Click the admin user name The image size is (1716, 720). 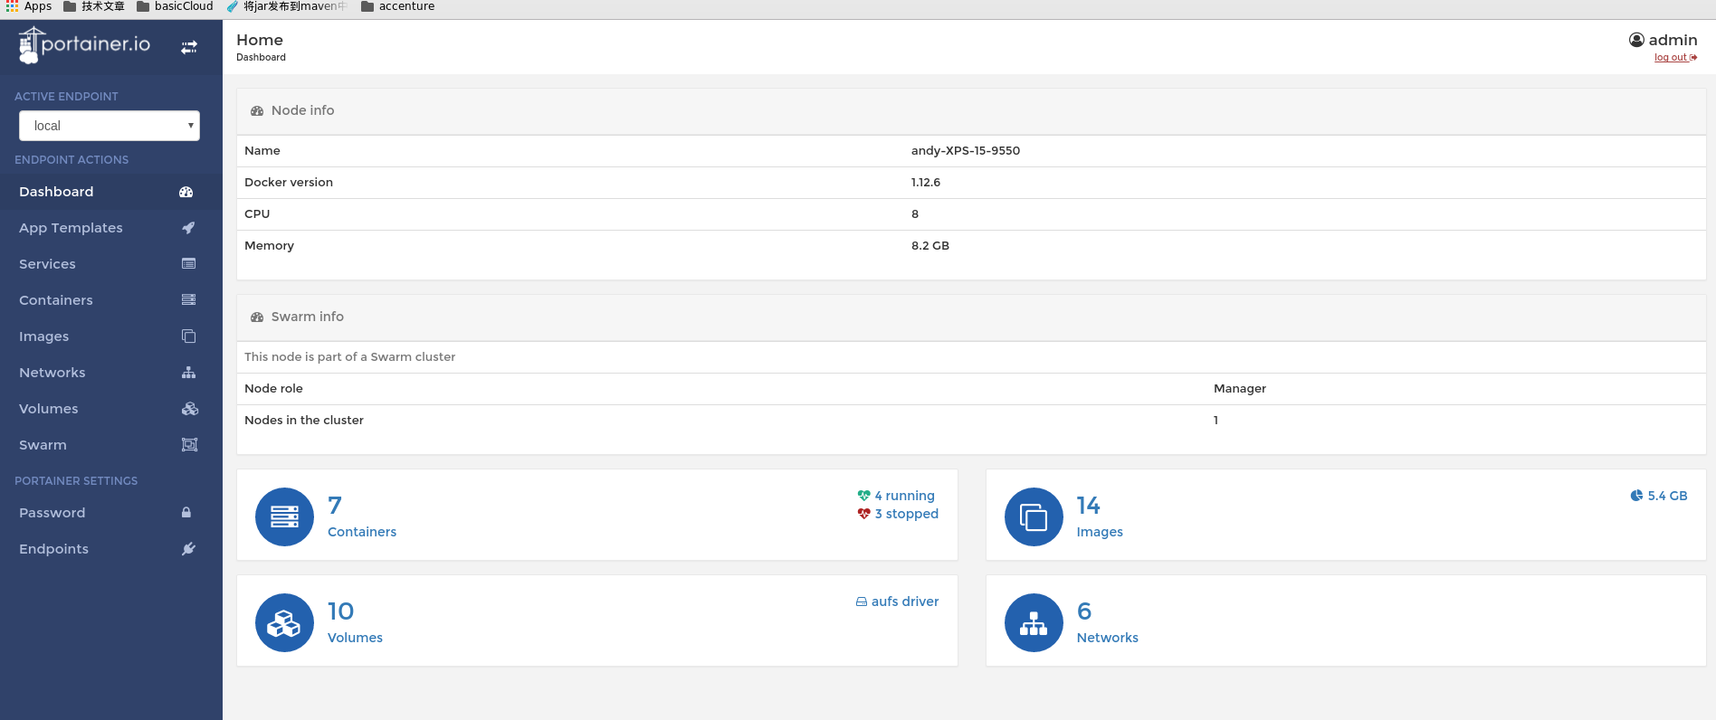click(1672, 40)
